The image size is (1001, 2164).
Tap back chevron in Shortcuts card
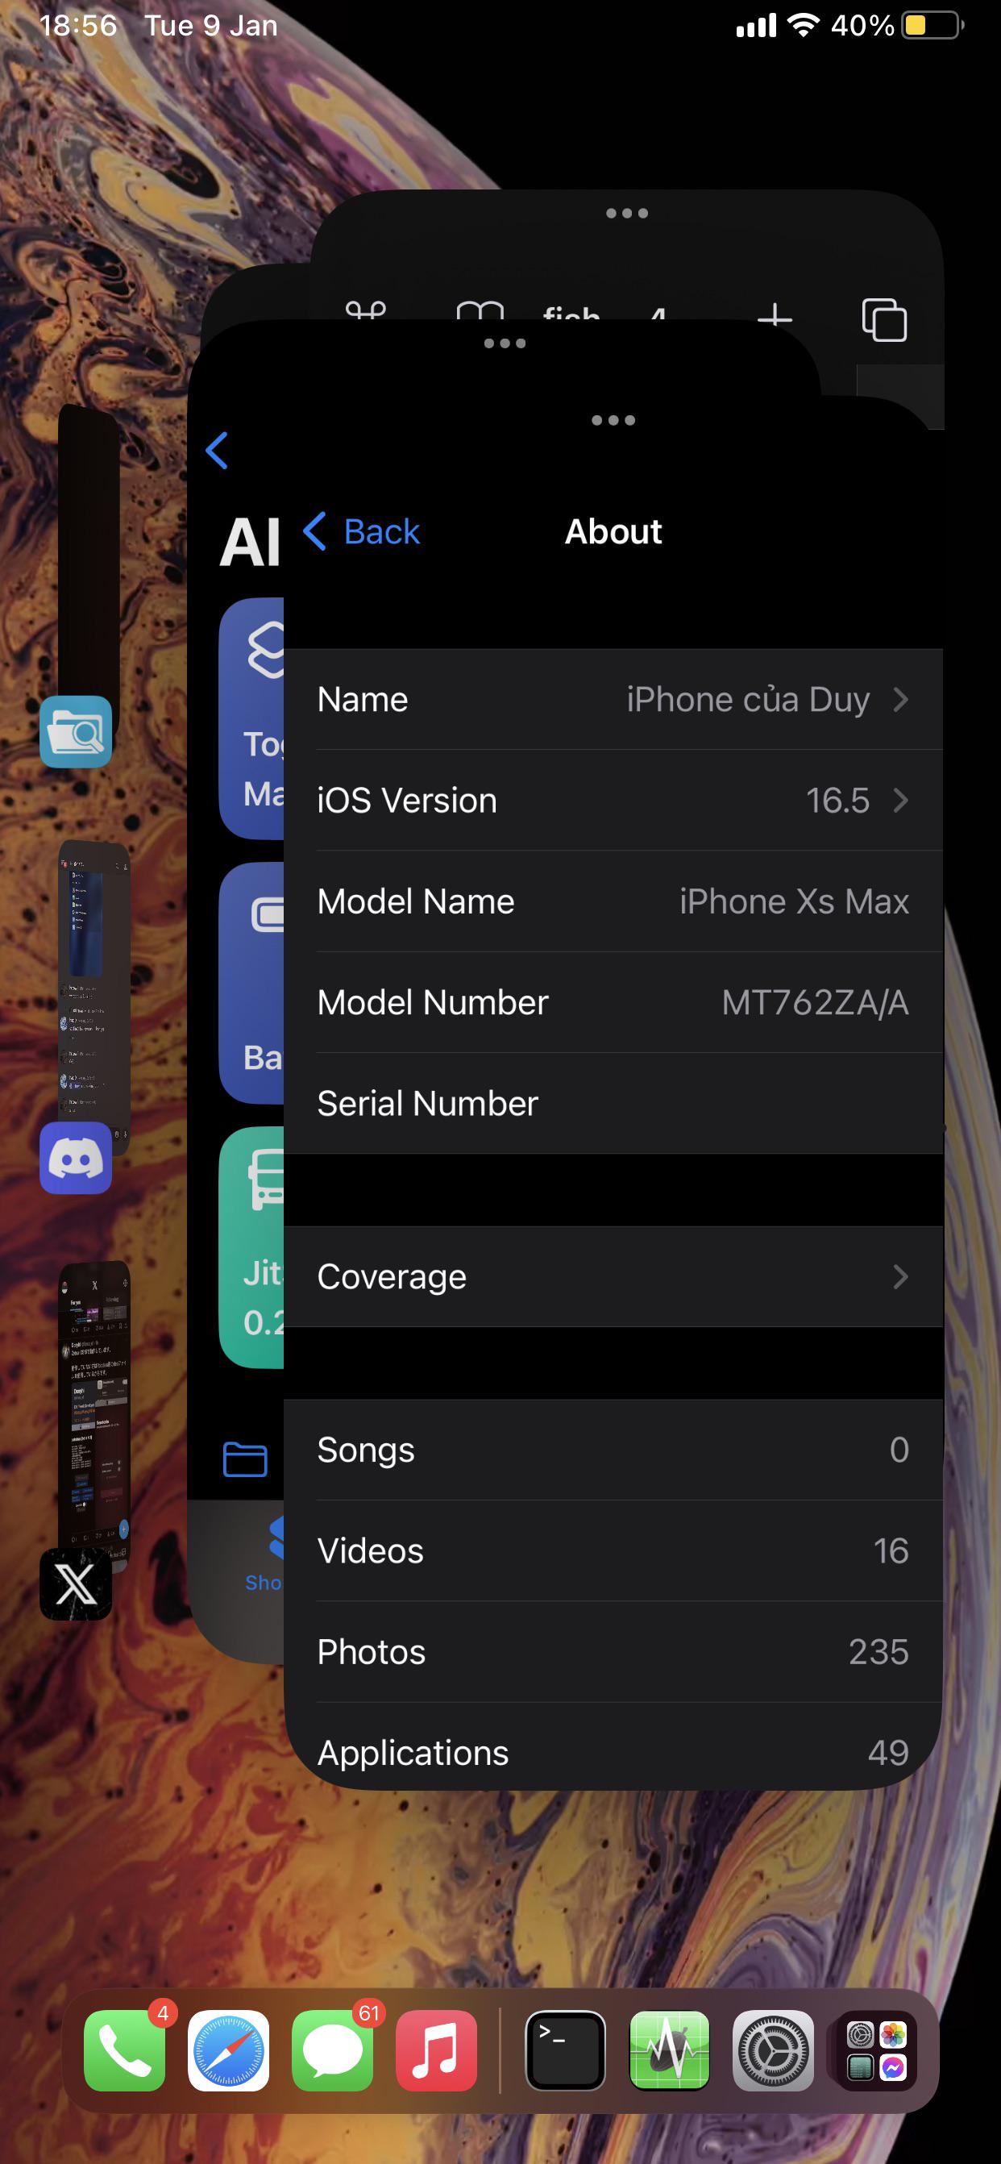tap(217, 450)
